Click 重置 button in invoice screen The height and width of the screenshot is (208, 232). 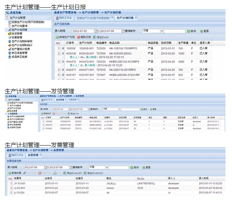(x=146, y=168)
